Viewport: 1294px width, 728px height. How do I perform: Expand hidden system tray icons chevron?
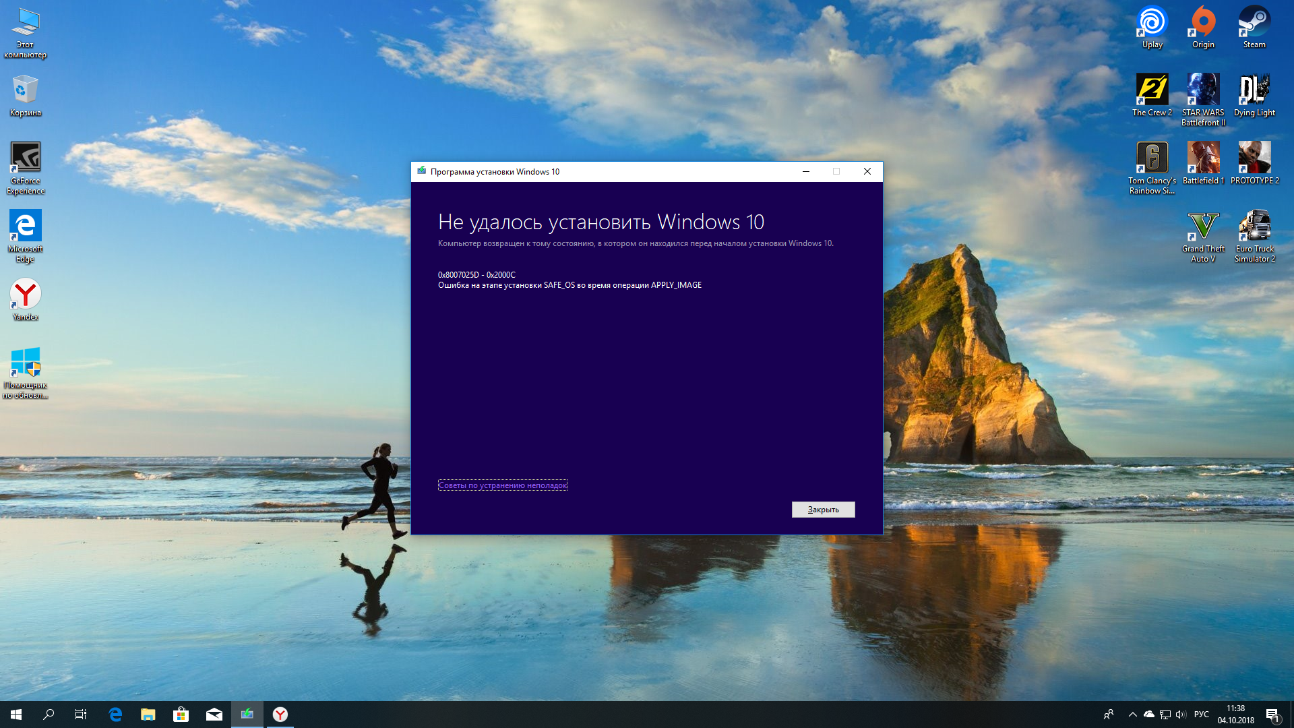pyautogui.click(x=1133, y=715)
